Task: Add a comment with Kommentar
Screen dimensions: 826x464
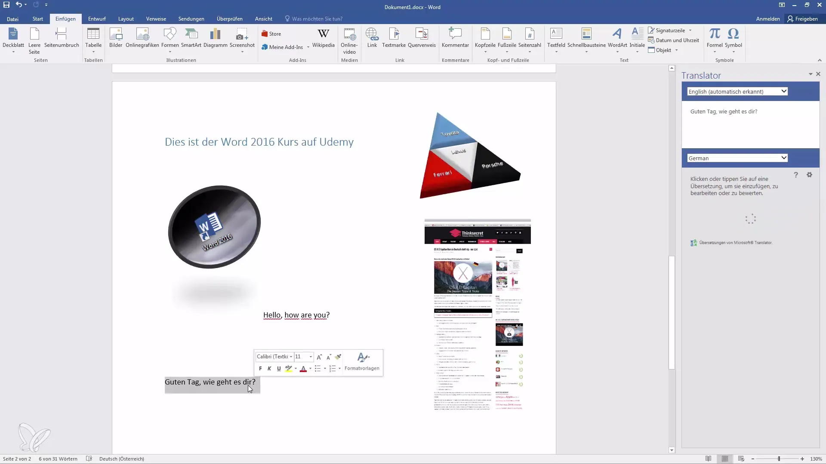Action: click(x=455, y=38)
